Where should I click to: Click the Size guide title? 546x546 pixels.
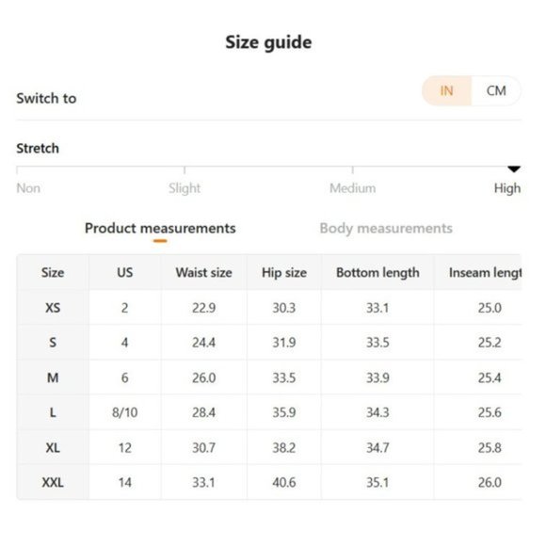click(268, 42)
